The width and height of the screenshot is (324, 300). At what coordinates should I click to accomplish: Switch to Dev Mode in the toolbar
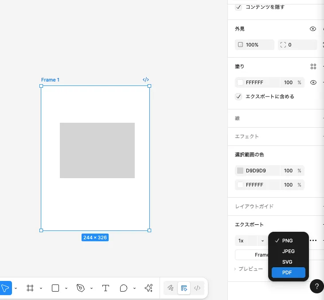[198, 288]
